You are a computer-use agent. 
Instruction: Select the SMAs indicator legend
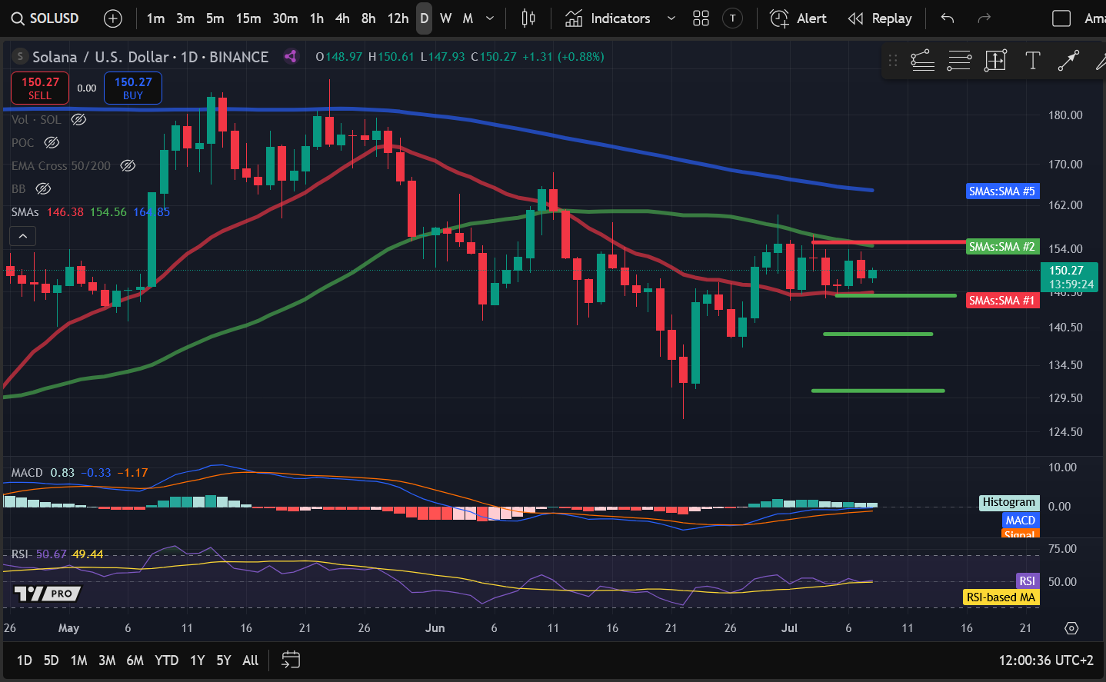pyautogui.click(x=25, y=211)
